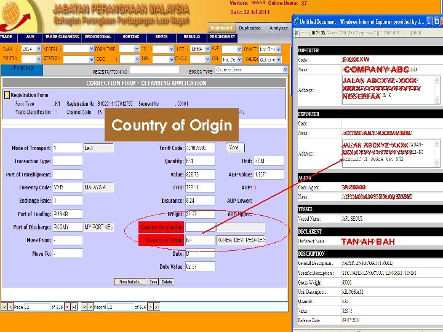Click the More button beside Tariff Code
443x332 pixels.
tap(235, 148)
